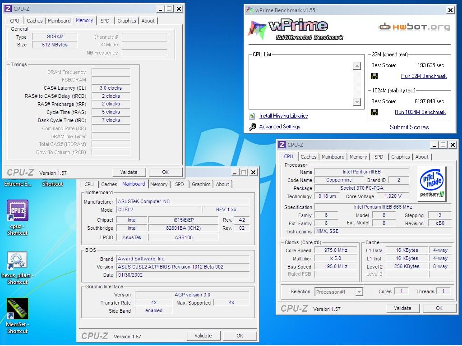Open Advanced Settings link
Screen dimensions: 462x346
[280, 127]
